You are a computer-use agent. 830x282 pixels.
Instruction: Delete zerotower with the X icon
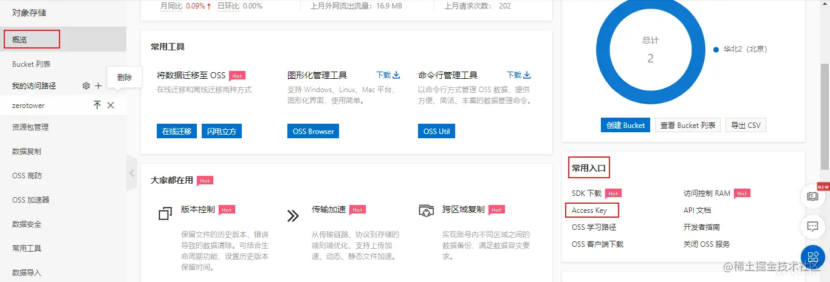coord(111,106)
